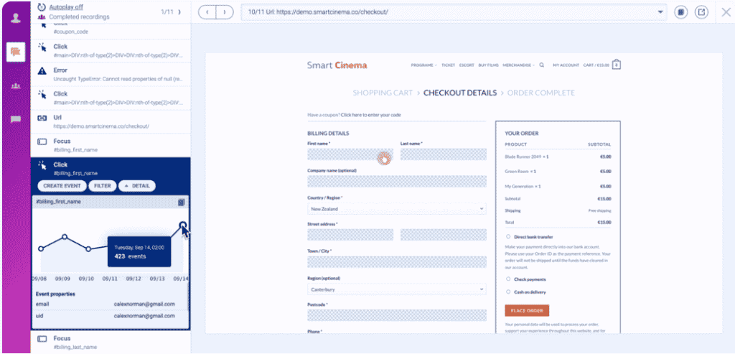Click the FILTER button
The height and width of the screenshot is (354, 735).
(102, 186)
